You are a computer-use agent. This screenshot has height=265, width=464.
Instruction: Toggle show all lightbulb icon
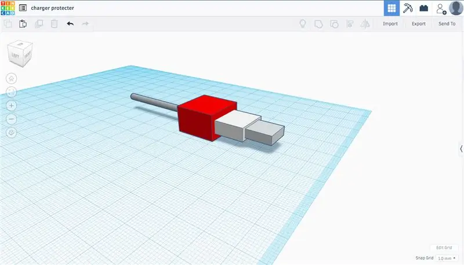click(302, 24)
